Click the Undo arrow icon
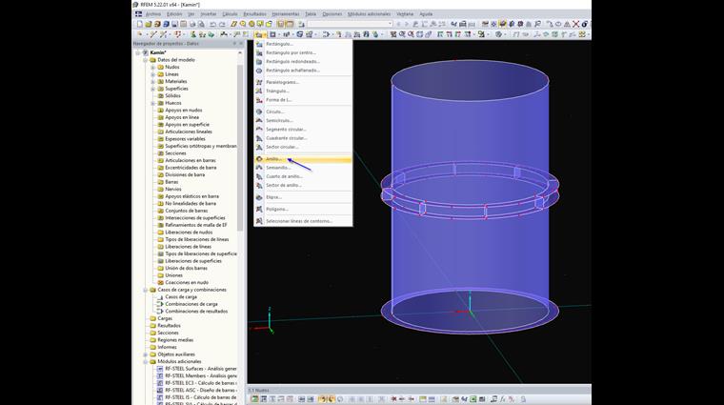The width and height of the screenshot is (724, 405). pos(212,24)
